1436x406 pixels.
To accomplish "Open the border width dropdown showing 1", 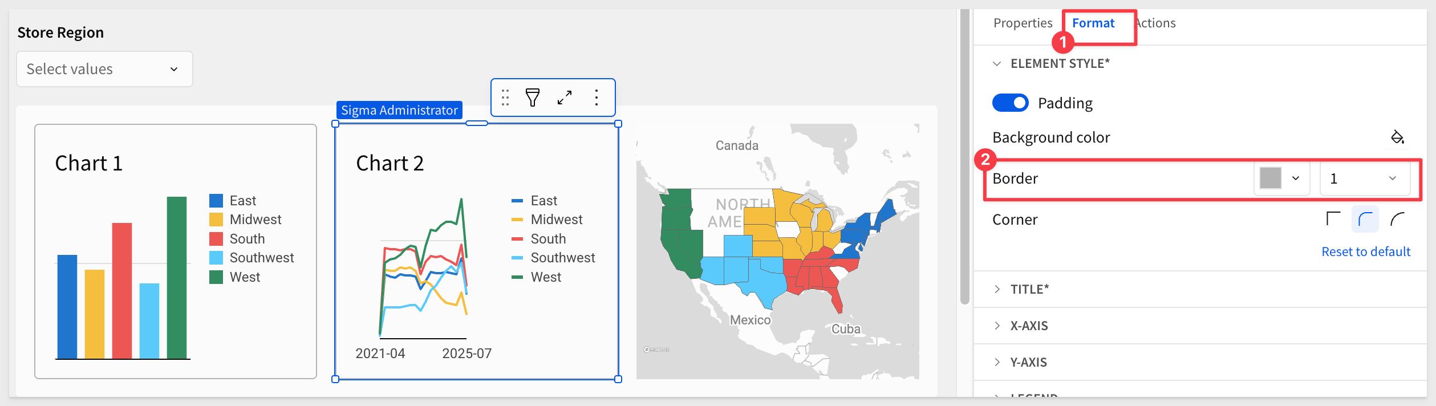I will tap(1365, 178).
